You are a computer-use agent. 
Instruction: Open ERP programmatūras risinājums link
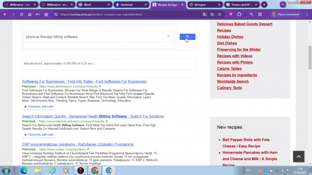tap(78, 145)
